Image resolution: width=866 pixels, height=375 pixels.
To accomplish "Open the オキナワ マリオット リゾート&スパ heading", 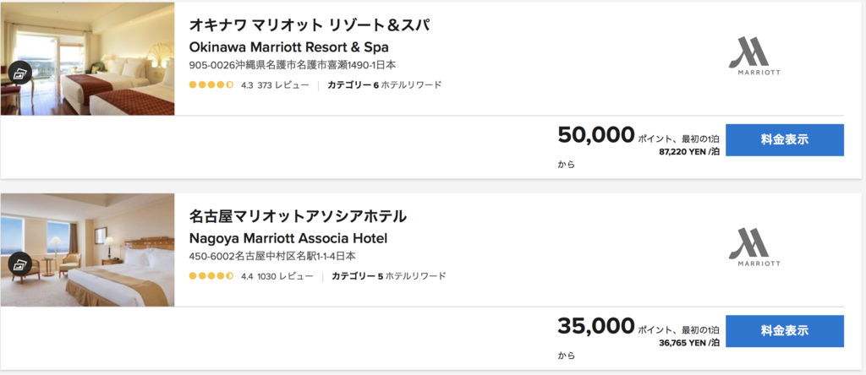I will [x=310, y=24].
